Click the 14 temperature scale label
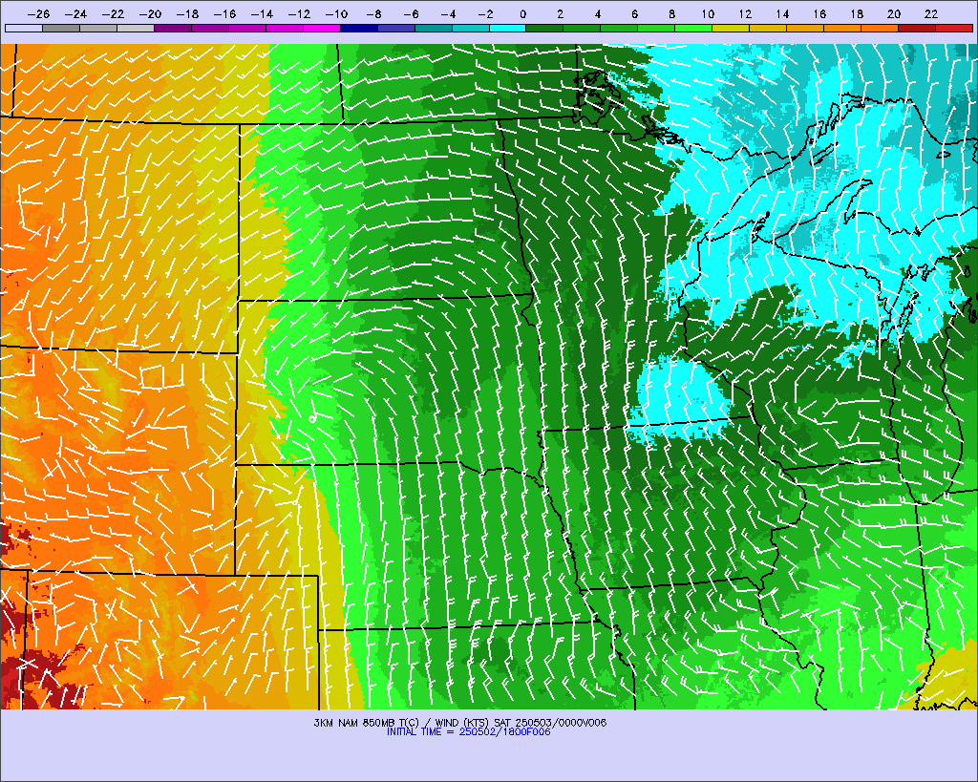The height and width of the screenshot is (782, 978). (783, 13)
